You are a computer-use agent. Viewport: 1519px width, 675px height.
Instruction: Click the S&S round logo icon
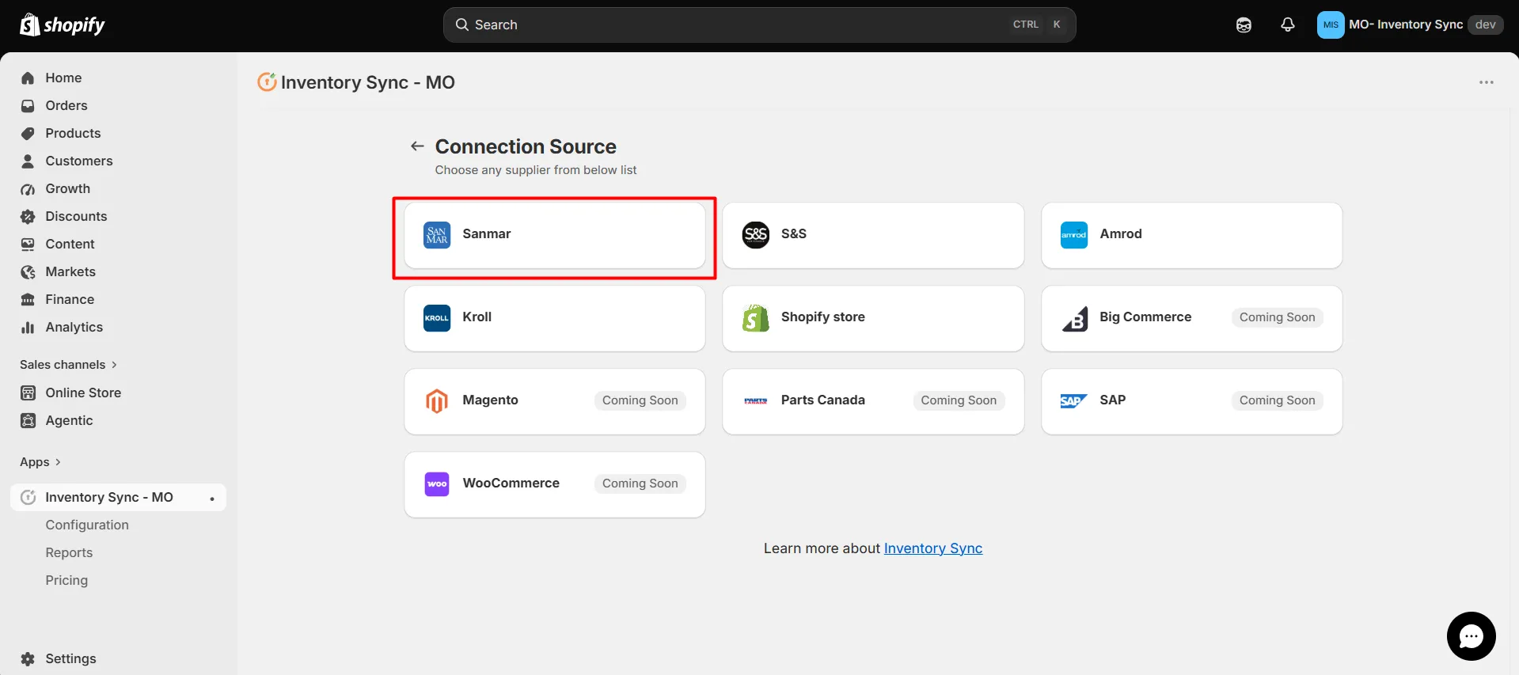coord(756,234)
